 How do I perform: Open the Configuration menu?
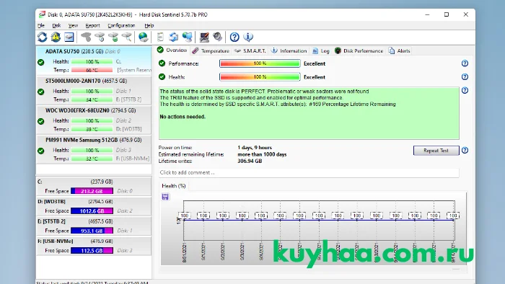pyautogui.click(x=121, y=25)
